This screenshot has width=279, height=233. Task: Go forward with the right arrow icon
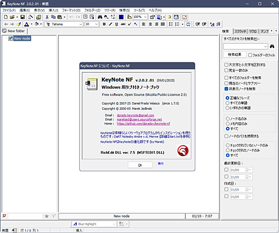pyautogui.click(x=12, y=24)
